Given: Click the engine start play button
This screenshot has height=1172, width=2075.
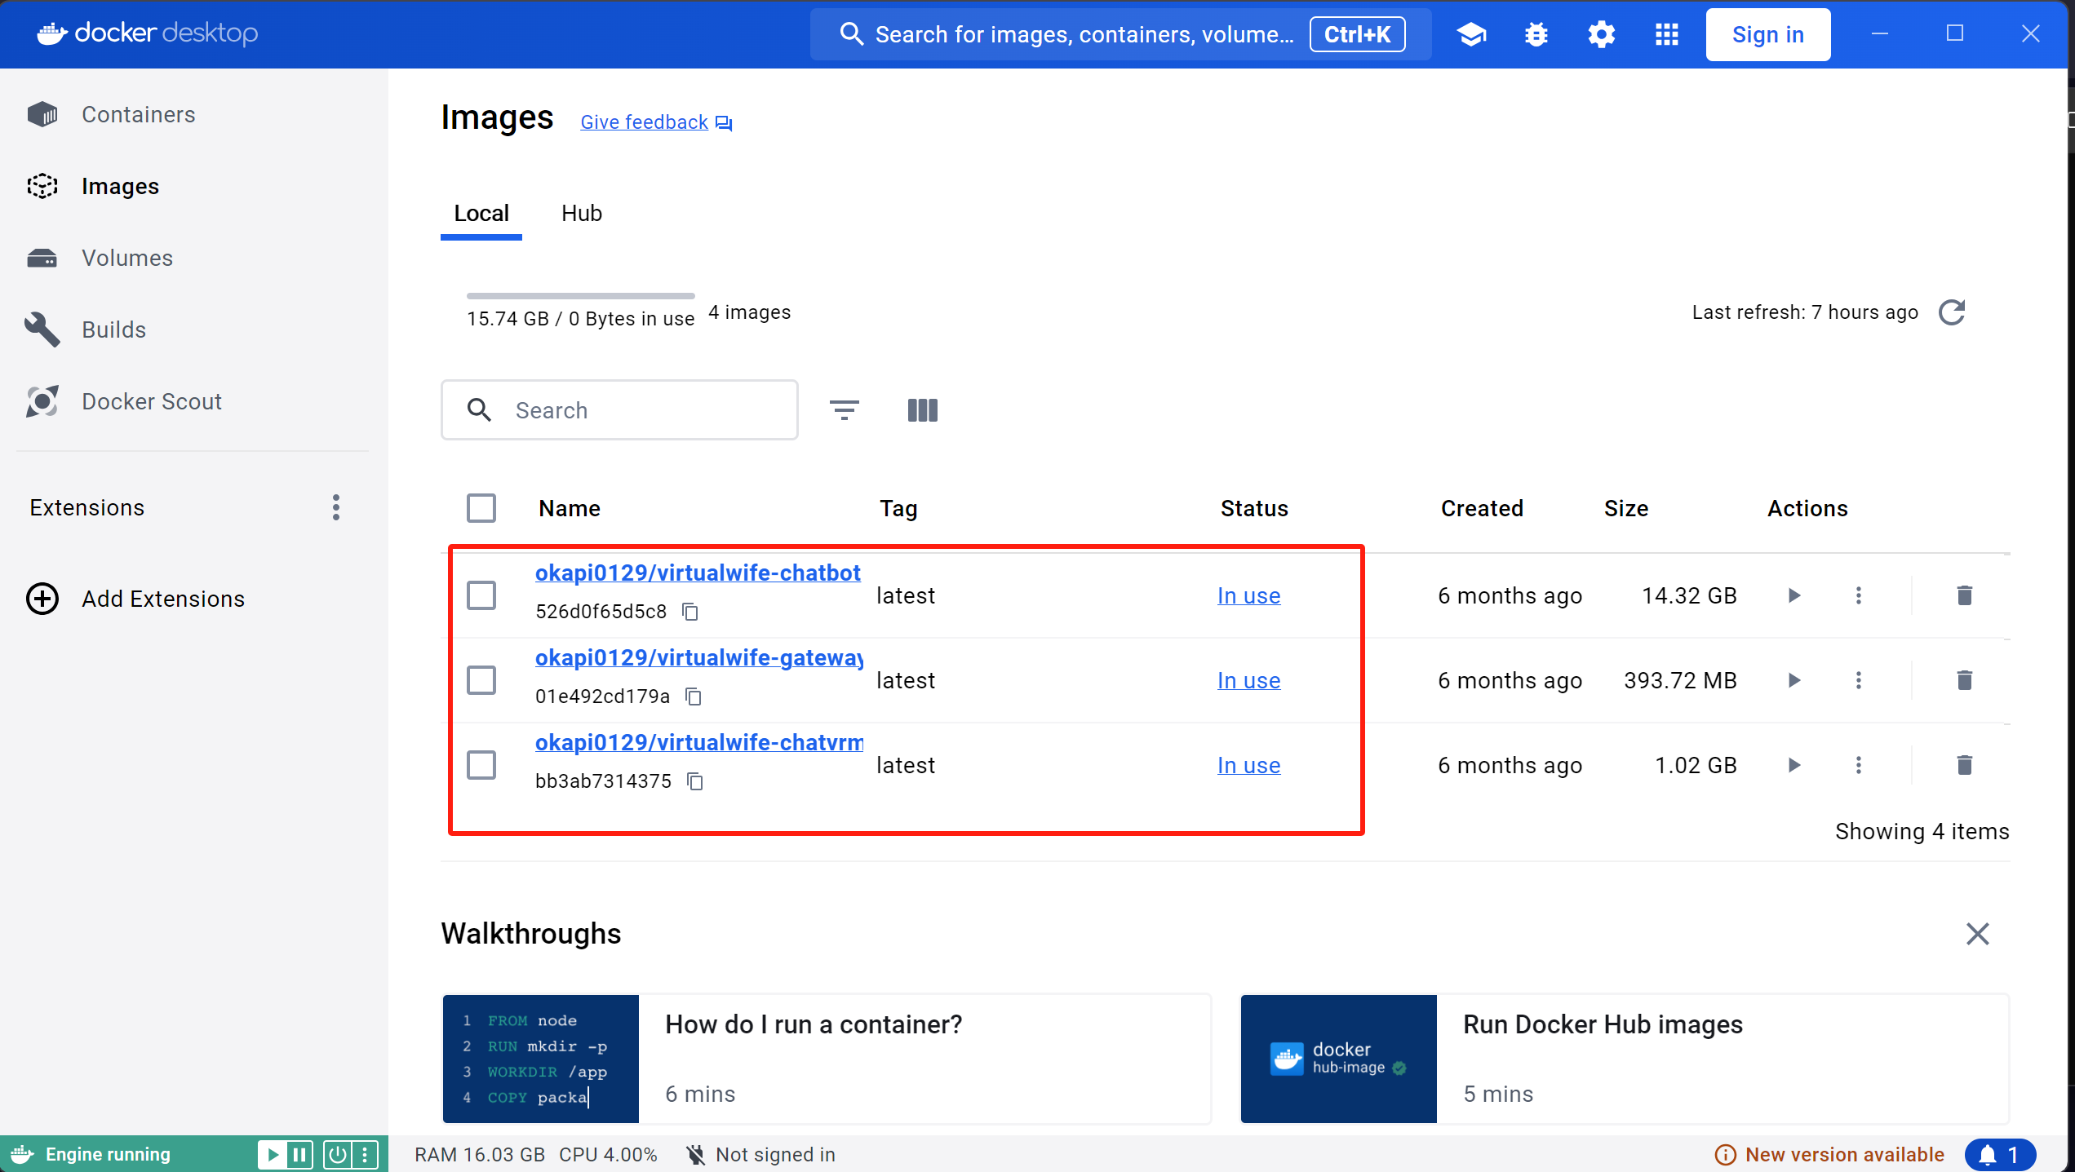Looking at the screenshot, I should pos(273,1154).
